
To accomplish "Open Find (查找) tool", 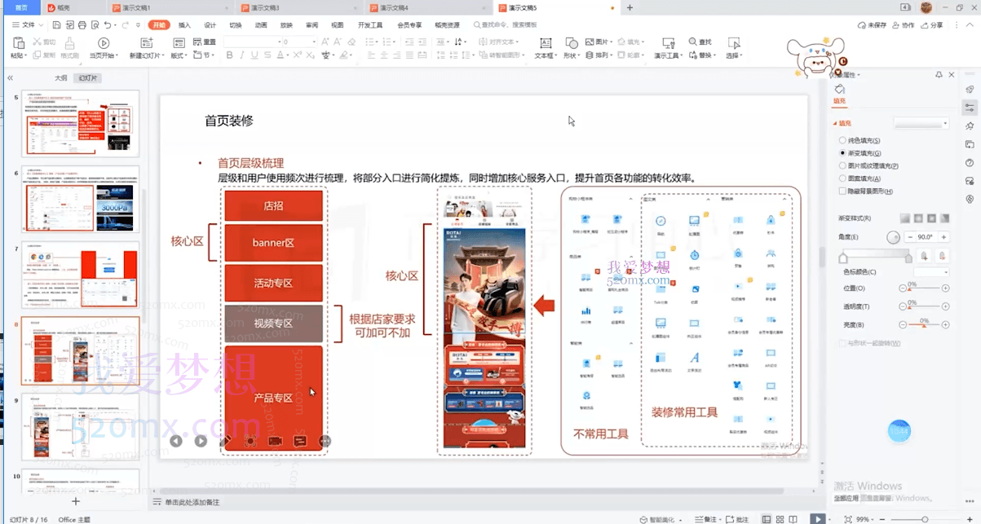I will 700,42.
